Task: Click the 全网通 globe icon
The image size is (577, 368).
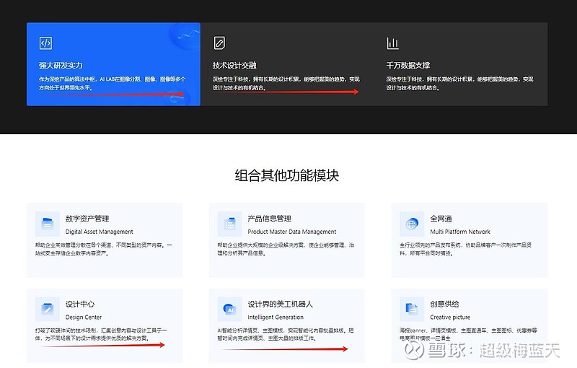Action: 412,224
